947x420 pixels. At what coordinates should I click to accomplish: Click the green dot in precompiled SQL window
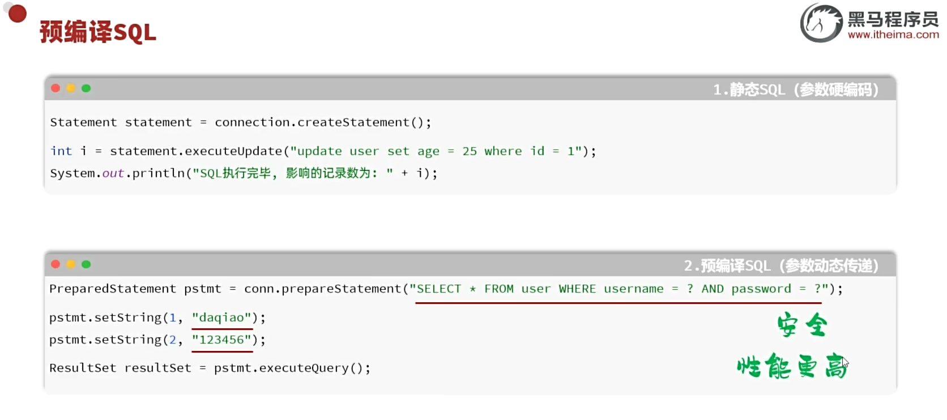(86, 264)
